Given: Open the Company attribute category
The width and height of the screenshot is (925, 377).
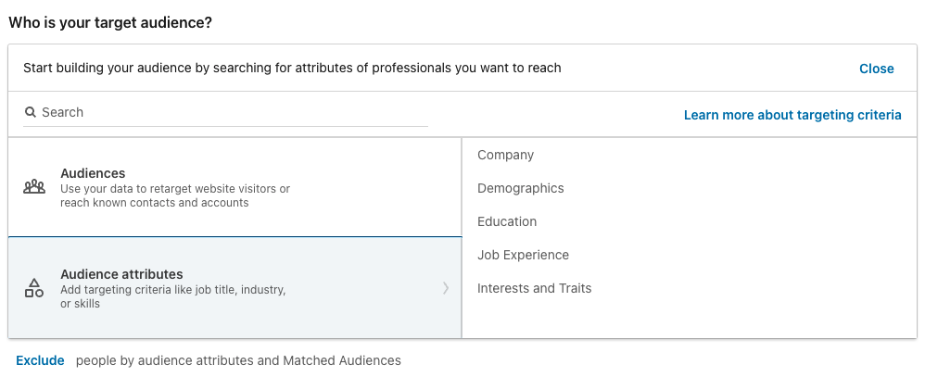Looking at the screenshot, I should coord(506,155).
